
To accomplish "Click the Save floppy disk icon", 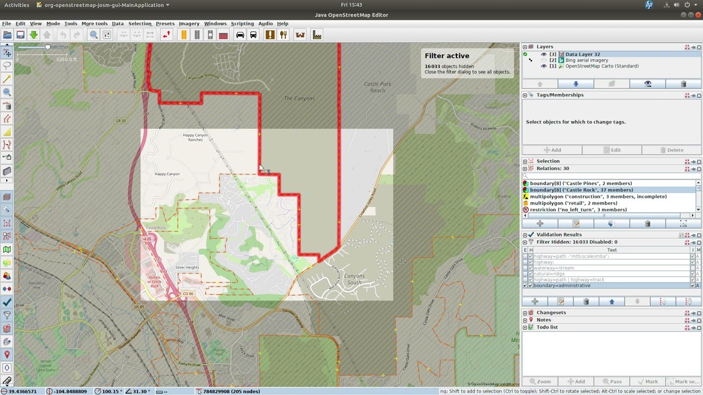I will (x=20, y=35).
